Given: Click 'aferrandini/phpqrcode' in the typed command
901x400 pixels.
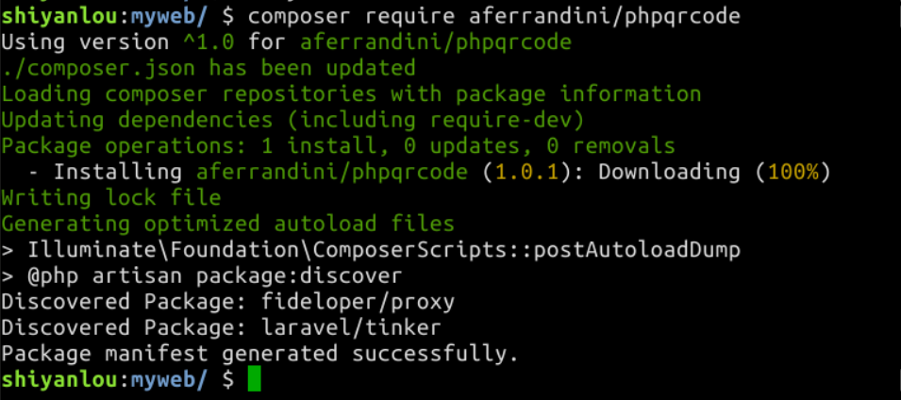Looking at the screenshot, I should point(605,16).
